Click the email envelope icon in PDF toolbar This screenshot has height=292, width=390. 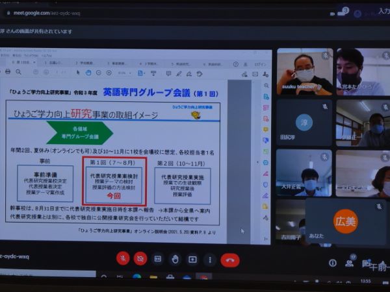tap(255, 74)
